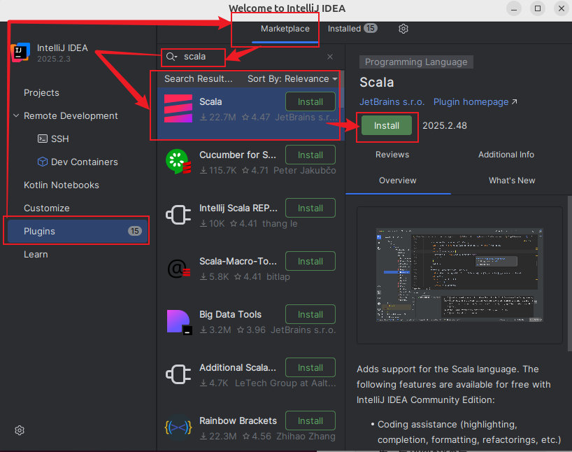Open the Plugin homepage link
The width and height of the screenshot is (572, 452).
[471, 102]
